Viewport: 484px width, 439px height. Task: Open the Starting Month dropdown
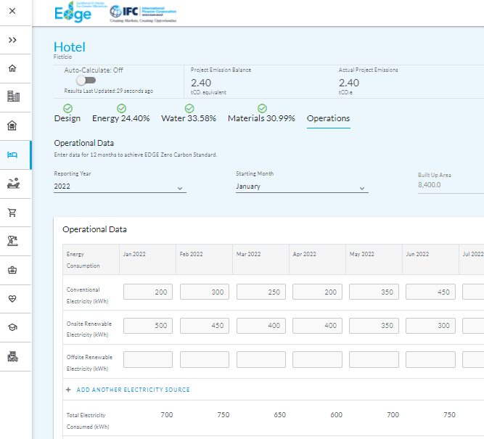[x=301, y=187]
